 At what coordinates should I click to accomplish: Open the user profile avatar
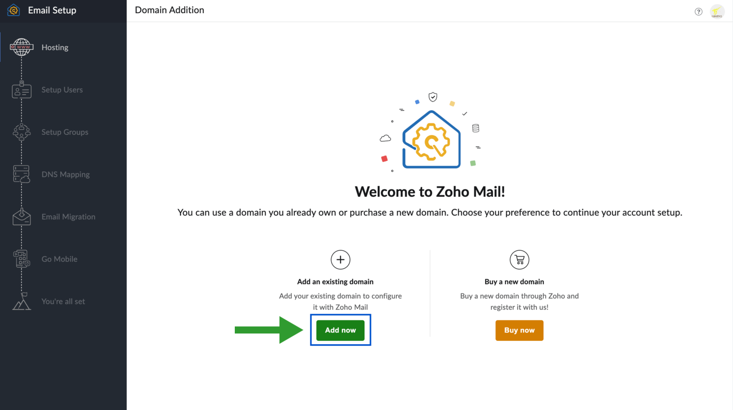[717, 11]
